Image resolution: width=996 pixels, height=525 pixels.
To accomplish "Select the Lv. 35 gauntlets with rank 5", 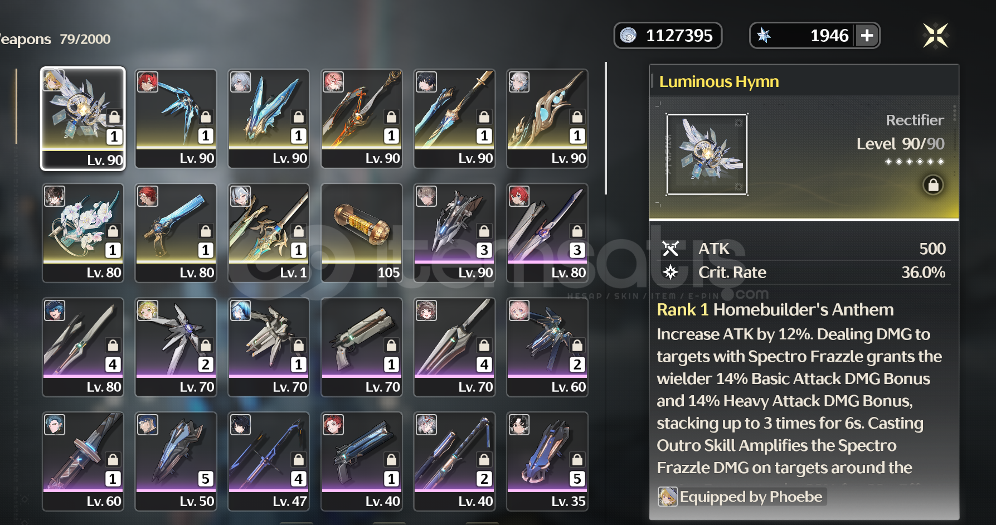I will 547,461.
